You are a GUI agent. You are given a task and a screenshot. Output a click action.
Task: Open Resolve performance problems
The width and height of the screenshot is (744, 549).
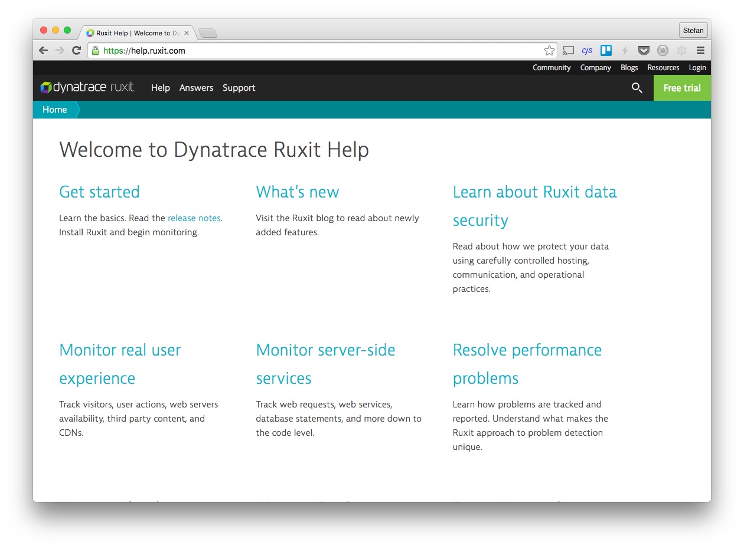coord(527,364)
